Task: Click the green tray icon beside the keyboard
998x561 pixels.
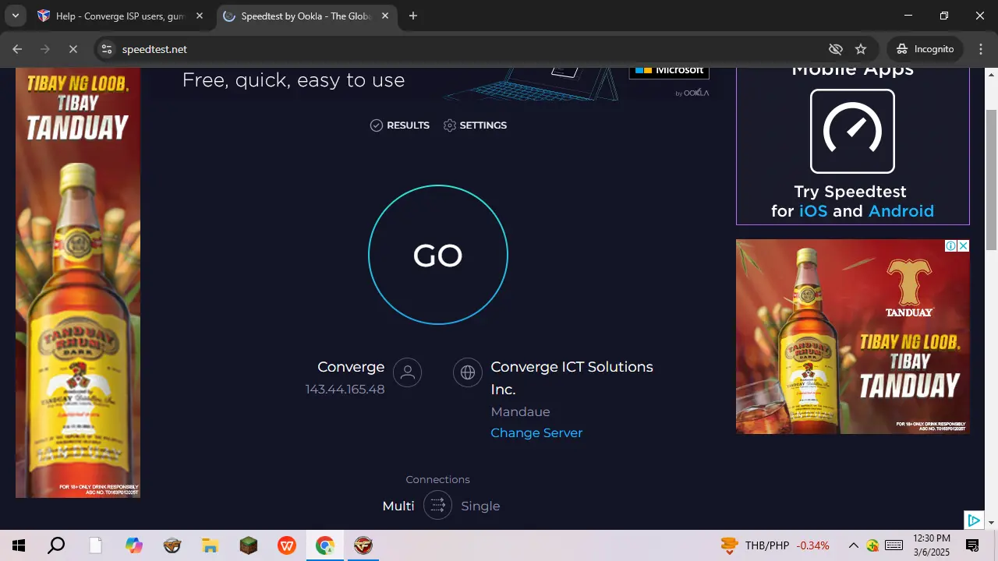Action: pos(872,545)
